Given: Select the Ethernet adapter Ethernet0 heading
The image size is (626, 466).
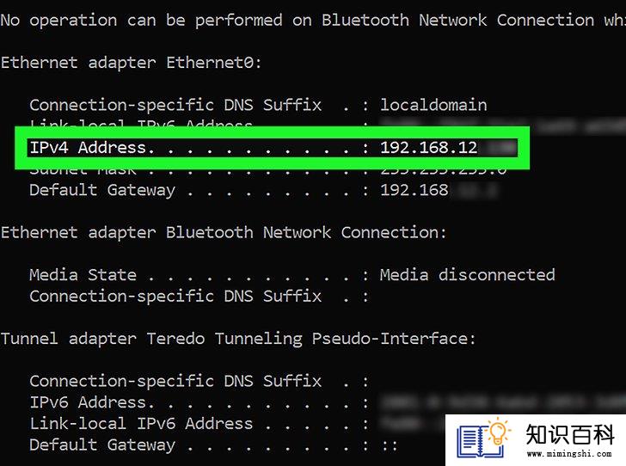Looking at the screenshot, I should click(132, 63).
